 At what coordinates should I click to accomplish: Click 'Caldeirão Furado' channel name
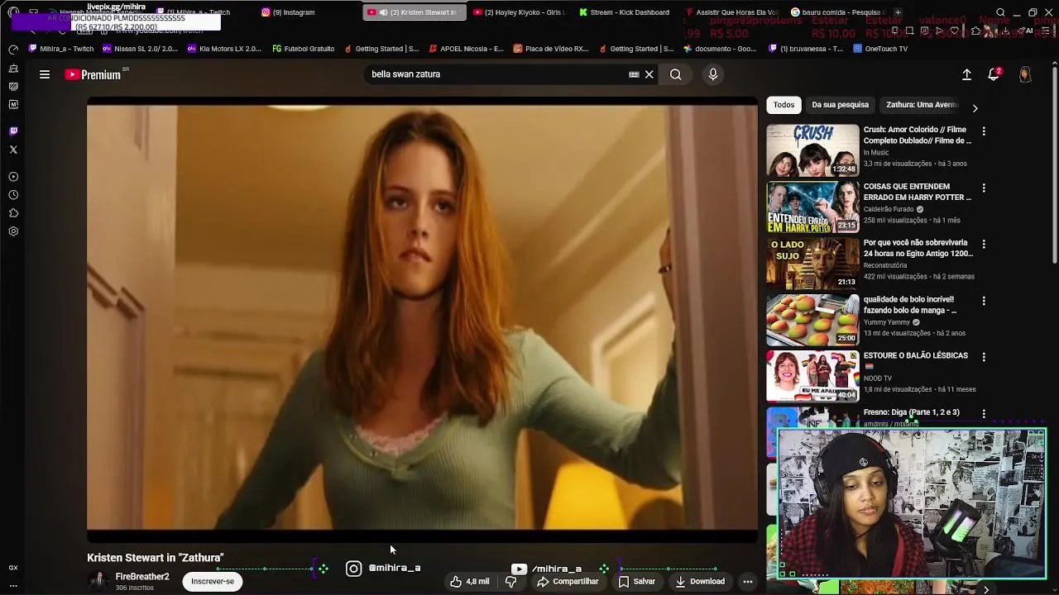pyautogui.click(x=888, y=209)
